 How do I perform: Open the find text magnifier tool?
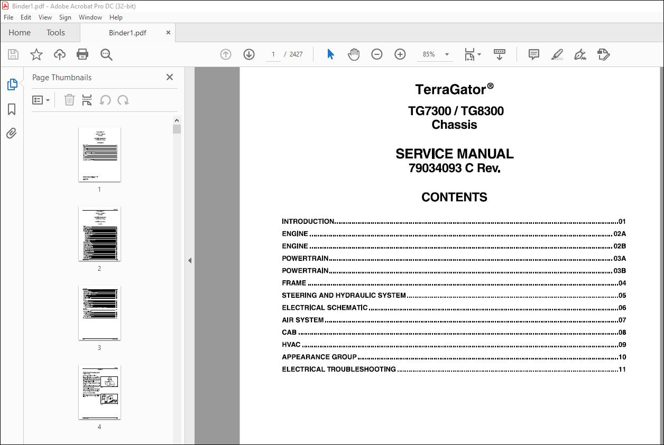coord(106,54)
